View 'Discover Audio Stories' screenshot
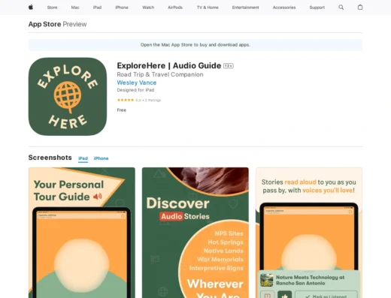Screen dimensions: 391x298 click(195, 233)
